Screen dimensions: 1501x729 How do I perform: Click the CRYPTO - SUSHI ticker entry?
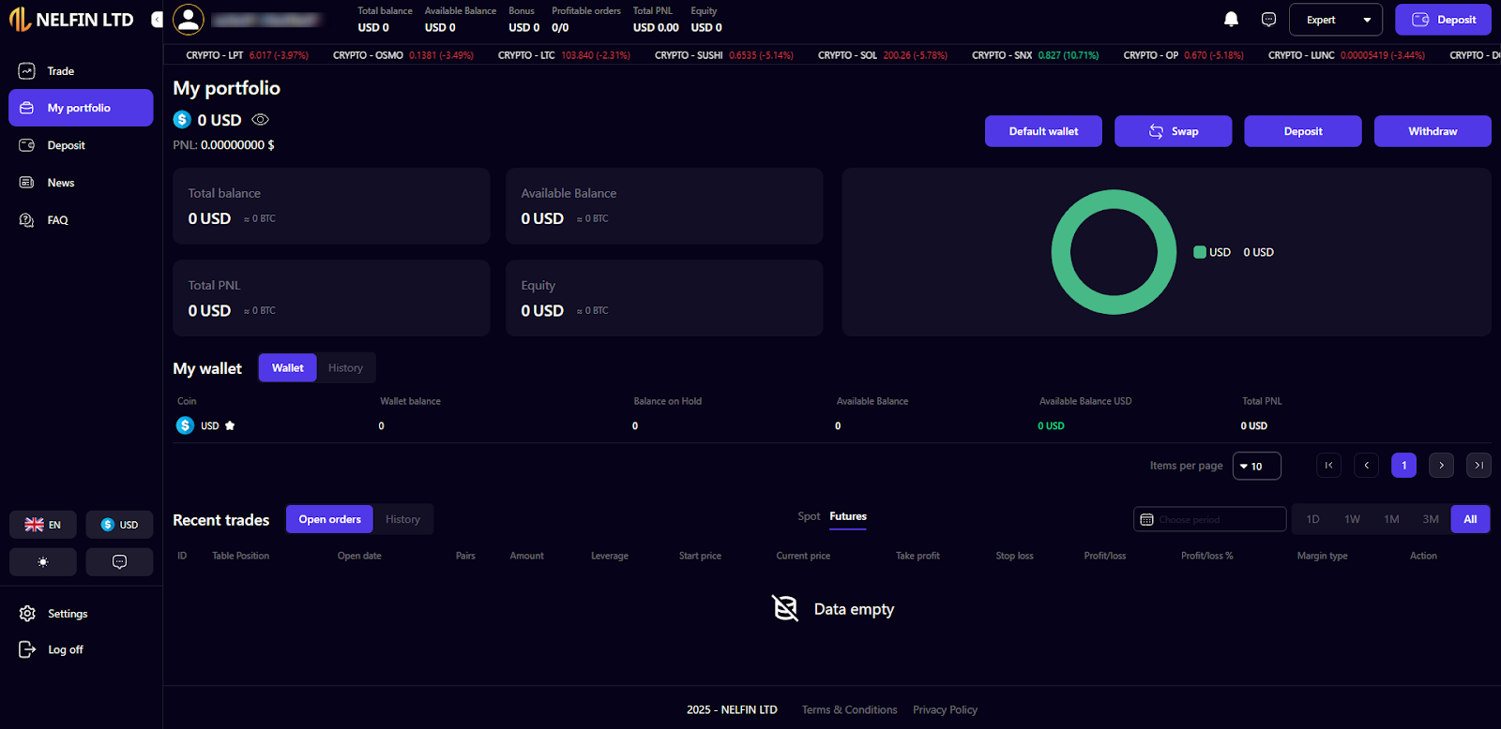(x=723, y=55)
